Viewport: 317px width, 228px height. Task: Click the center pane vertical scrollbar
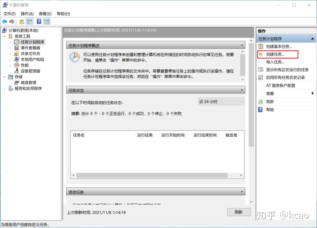(251, 95)
